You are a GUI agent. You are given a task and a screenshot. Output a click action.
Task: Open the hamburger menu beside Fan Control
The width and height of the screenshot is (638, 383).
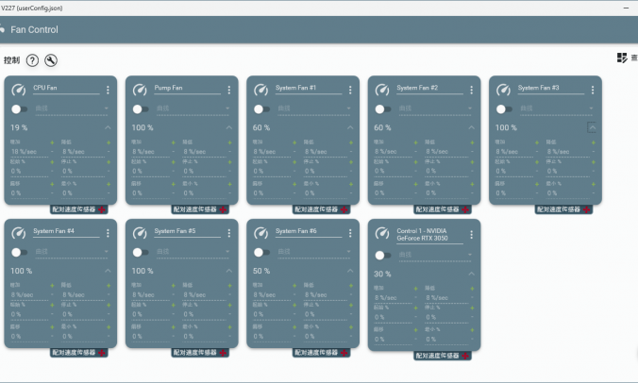pyautogui.click(x=2, y=29)
